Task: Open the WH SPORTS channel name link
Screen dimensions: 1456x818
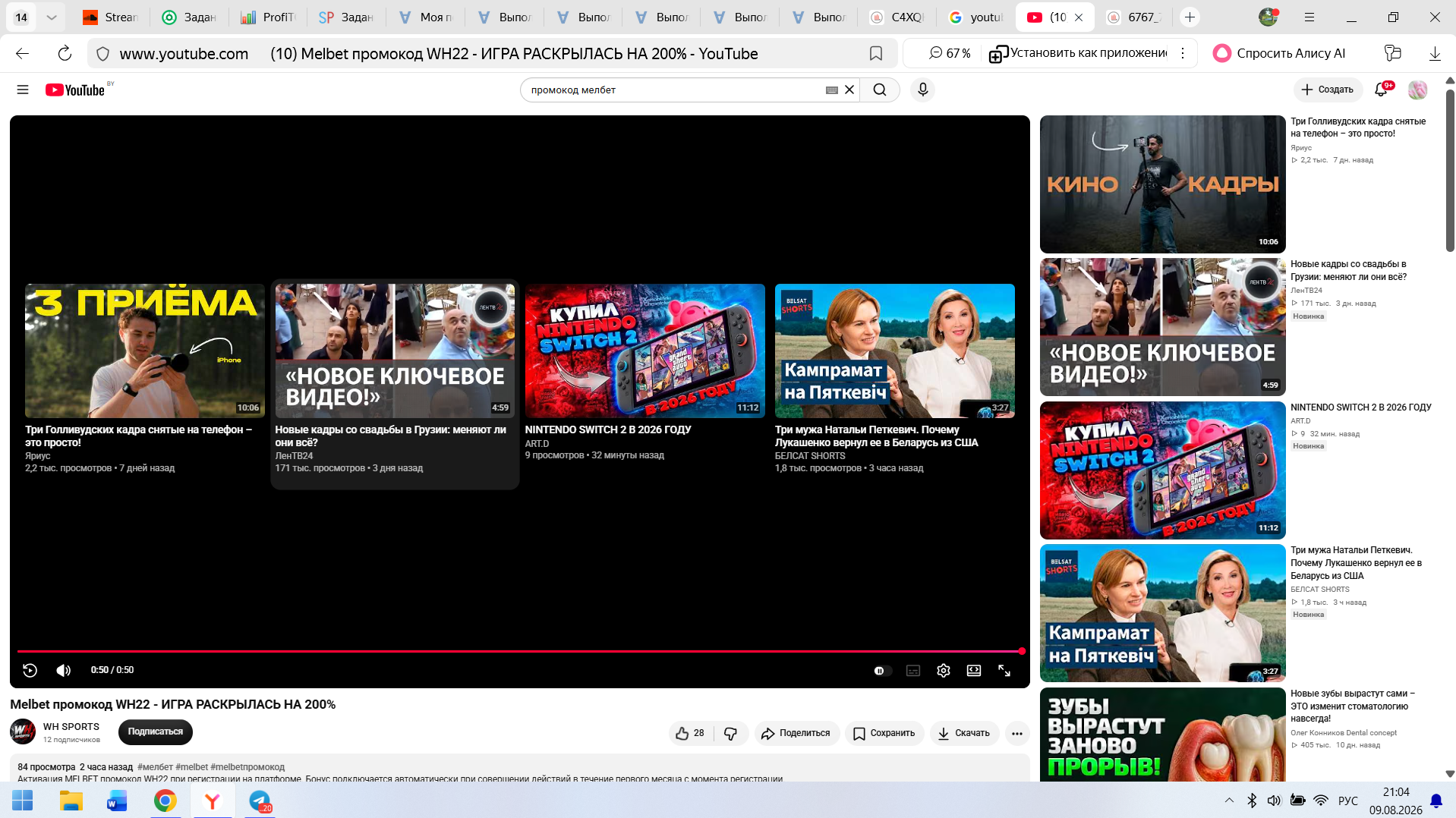Action: [71, 727]
